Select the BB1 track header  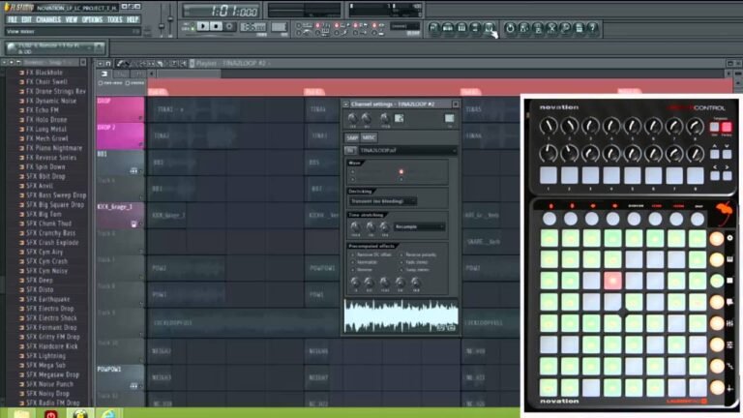click(x=120, y=163)
